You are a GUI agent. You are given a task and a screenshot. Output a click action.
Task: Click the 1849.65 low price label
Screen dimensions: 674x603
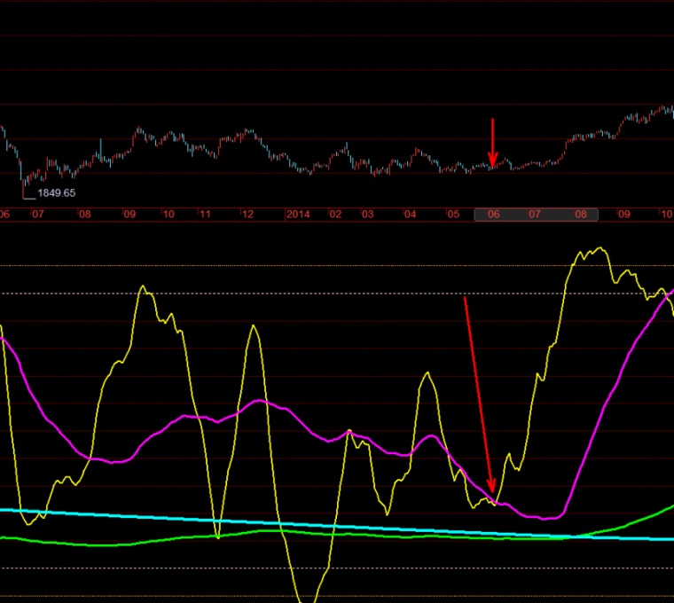click(56, 192)
